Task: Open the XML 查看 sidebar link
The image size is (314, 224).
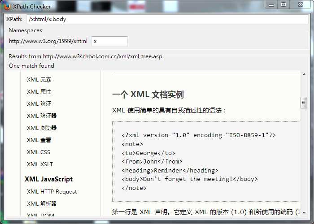Action: pos(39,140)
